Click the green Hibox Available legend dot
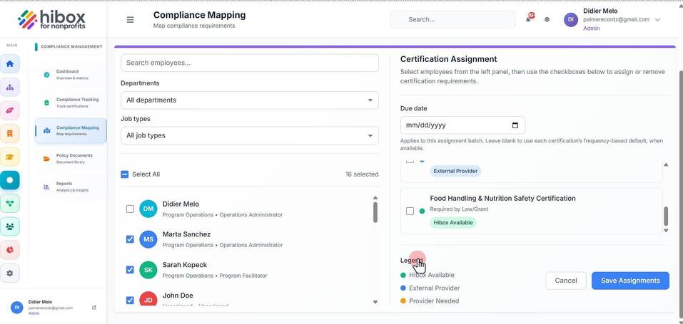 click(403, 275)
